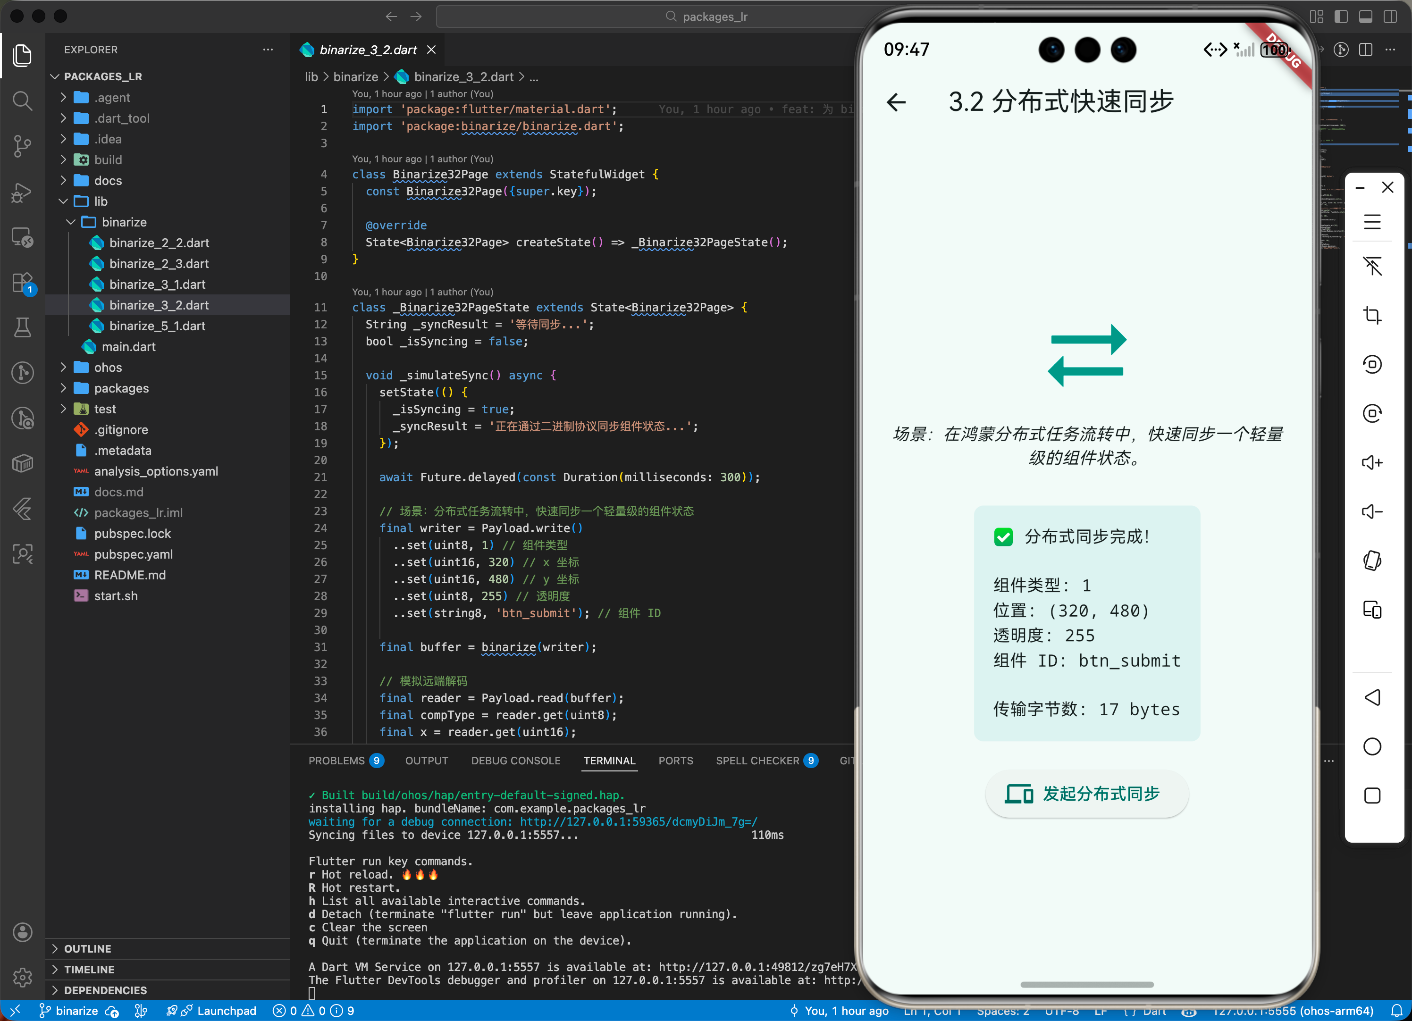This screenshot has height=1021, width=1412.
Task: Switch to the DEBUG CONSOLE tab
Action: coord(515,760)
